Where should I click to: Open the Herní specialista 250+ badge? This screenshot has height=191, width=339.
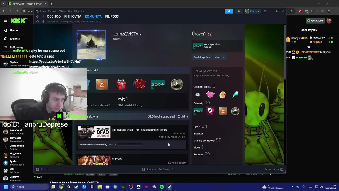[198, 46]
